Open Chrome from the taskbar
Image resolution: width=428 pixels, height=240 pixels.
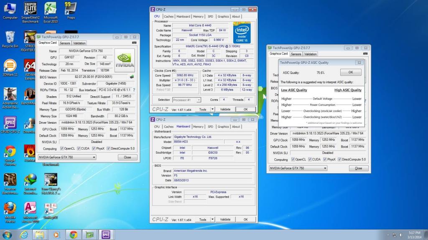pyautogui.click(x=73, y=235)
